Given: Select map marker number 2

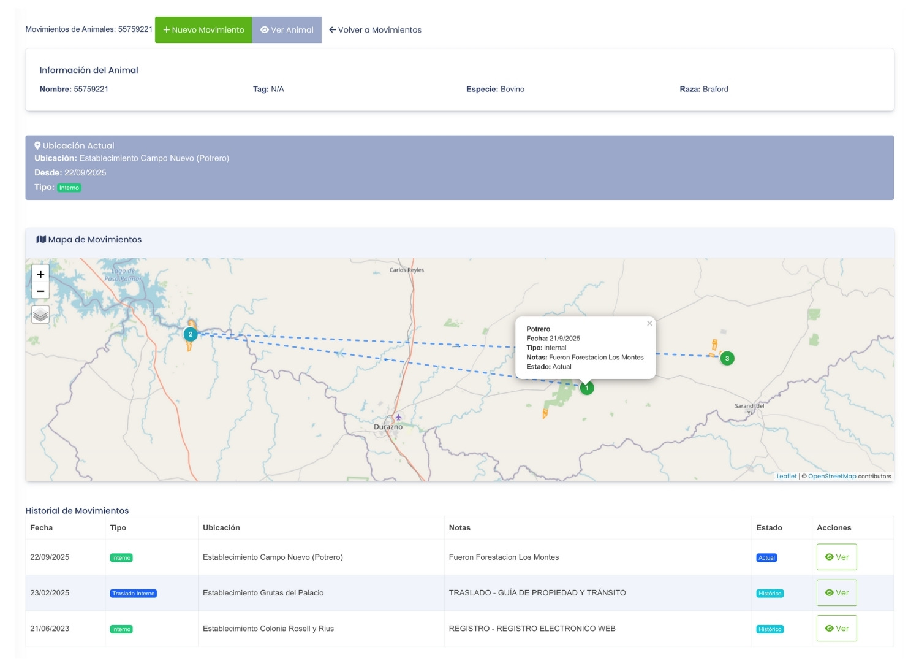Looking at the screenshot, I should 191,334.
